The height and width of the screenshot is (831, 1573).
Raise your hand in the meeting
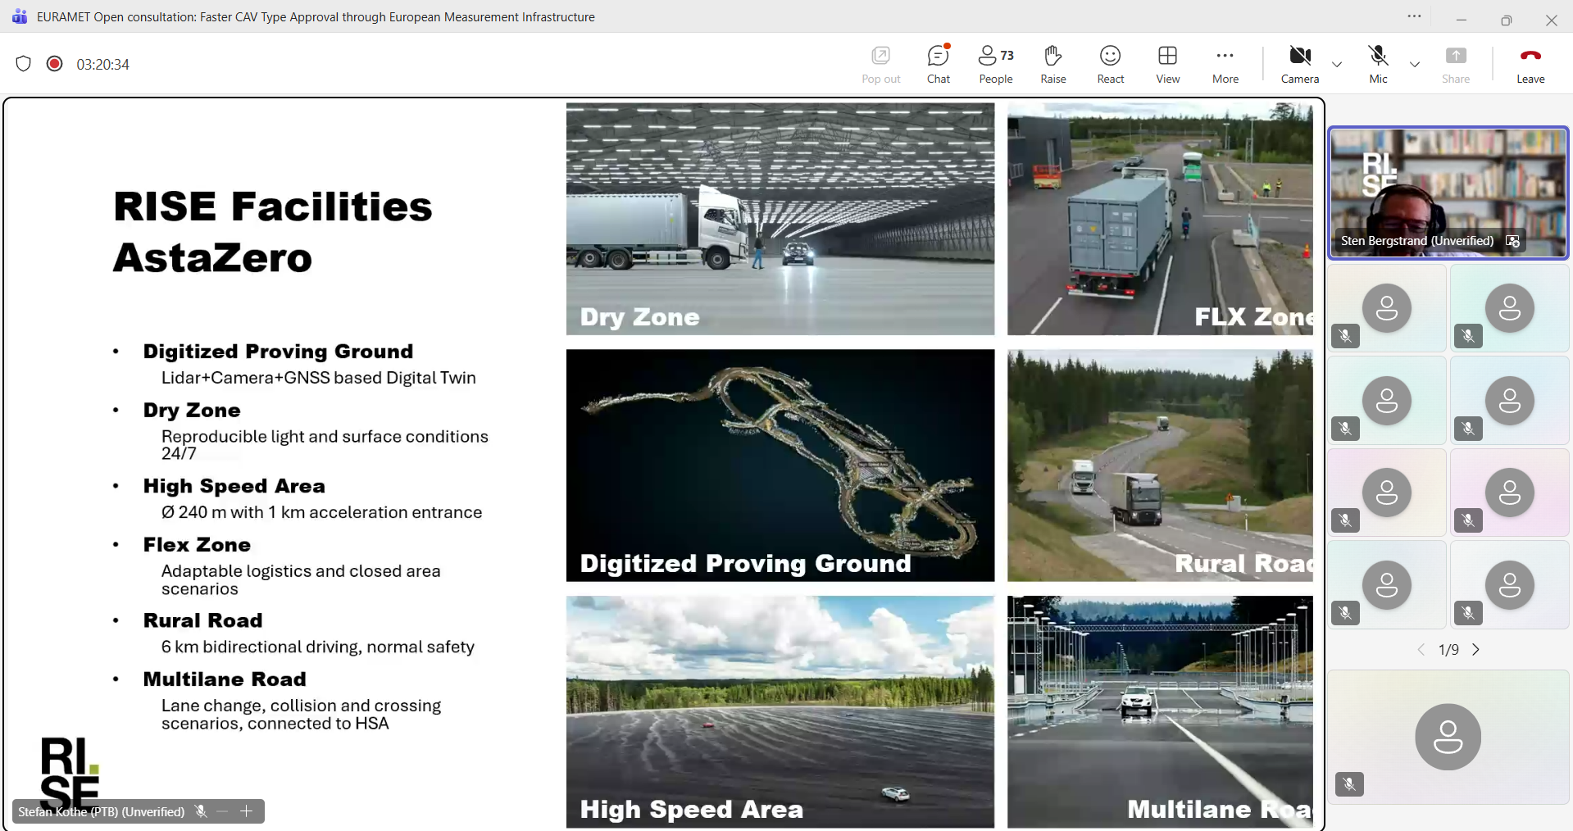(1052, 64)
